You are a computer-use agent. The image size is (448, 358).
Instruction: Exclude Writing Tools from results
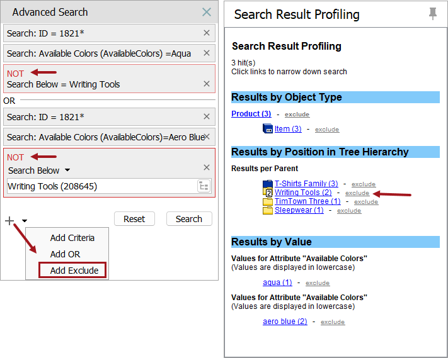(357, 193)
